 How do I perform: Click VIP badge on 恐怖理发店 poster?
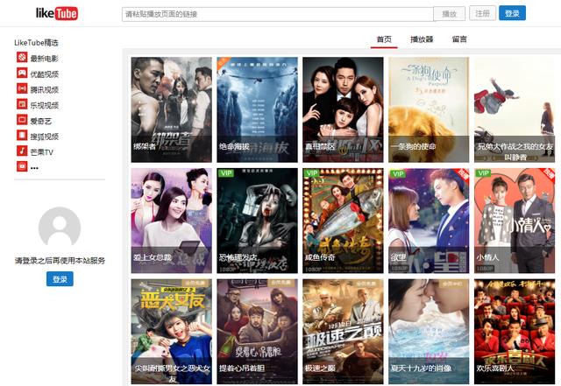point(226,173)
